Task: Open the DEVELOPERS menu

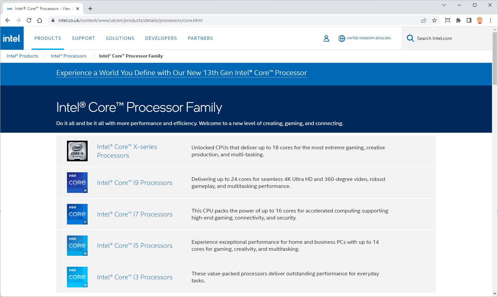Action: click(x=161, y=38)
